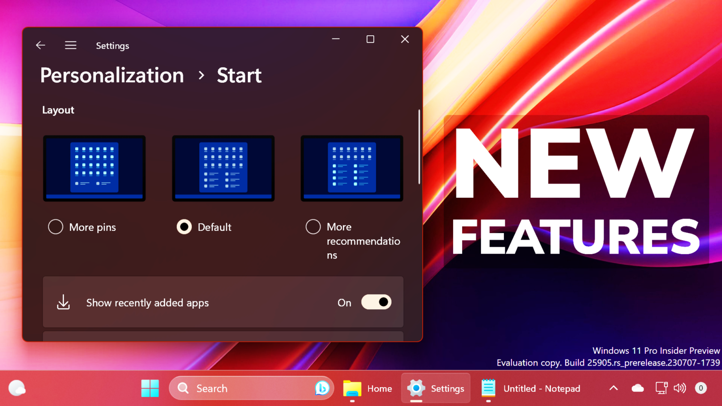Image resolution: width=722 pixels, height=406 pixels.
Task: Click the Windows Start button on taskbar
Action: [150, 388]
